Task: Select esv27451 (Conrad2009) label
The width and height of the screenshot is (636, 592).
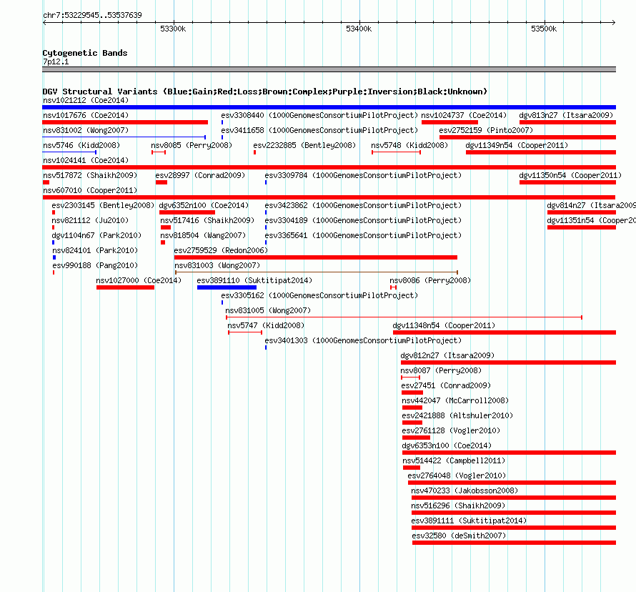Action: coord(446,385)
